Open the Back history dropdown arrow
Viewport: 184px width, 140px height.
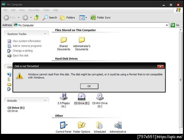tap(18, 17)
